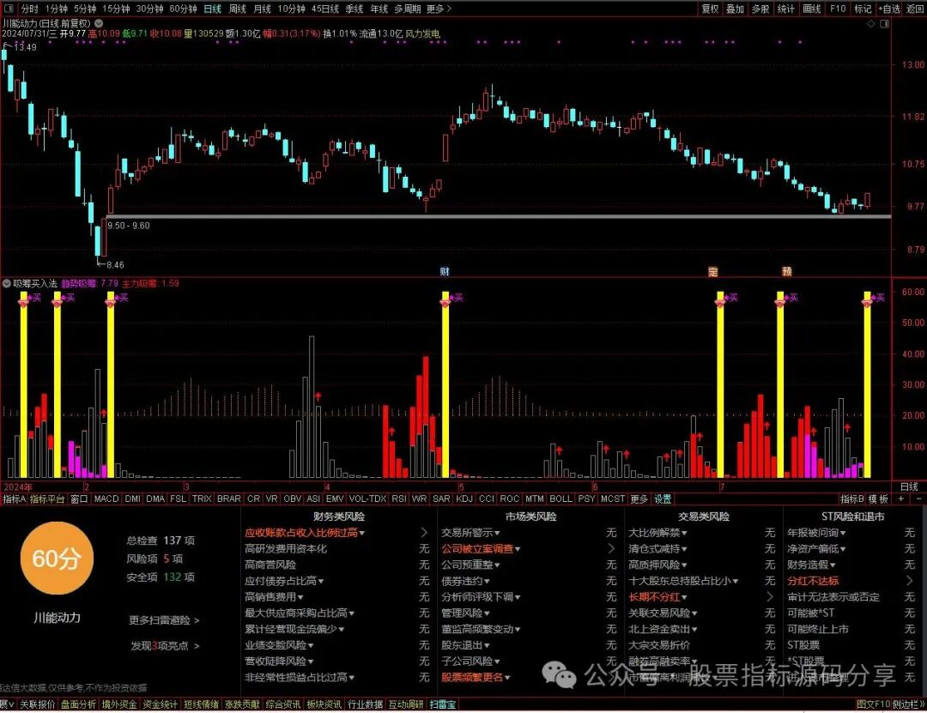This screenshot has width=927, height=713.
Task: Click the 指标平台 tab
Action: [x=47, y=499]
